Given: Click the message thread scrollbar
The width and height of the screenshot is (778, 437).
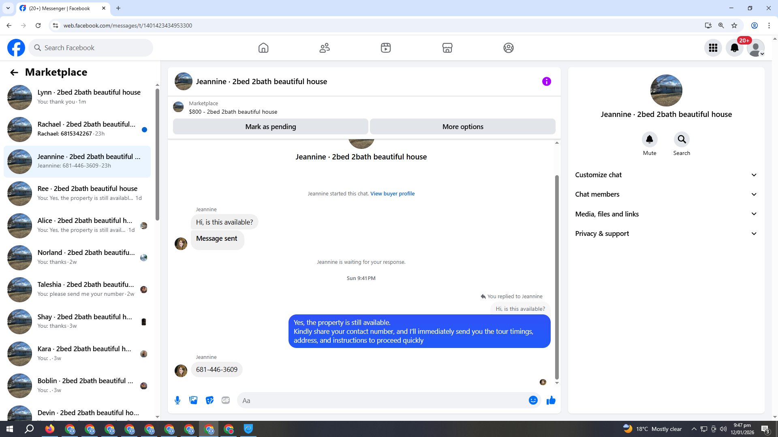Looking at the screenshot, I should [x=557, y=277].
